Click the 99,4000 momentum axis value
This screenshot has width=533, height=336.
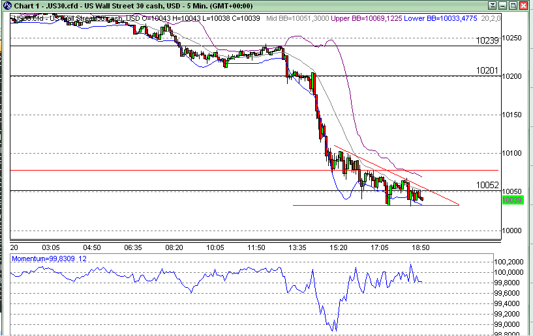[x=508, y=303]
